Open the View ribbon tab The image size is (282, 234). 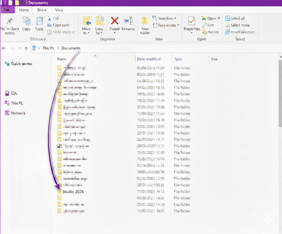click(x=59, y=10)
